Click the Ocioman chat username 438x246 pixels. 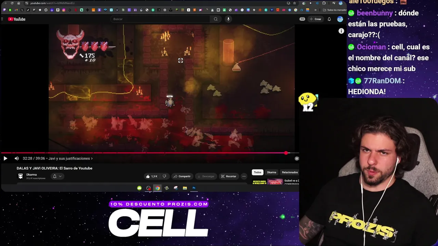point(371,47)
